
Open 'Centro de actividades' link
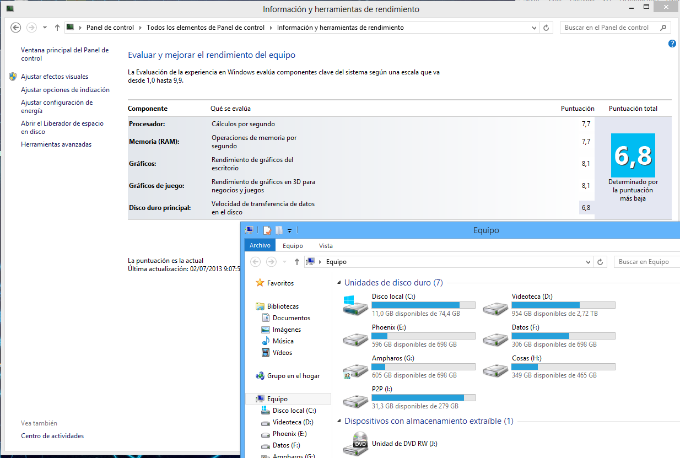tap(52, 436)
